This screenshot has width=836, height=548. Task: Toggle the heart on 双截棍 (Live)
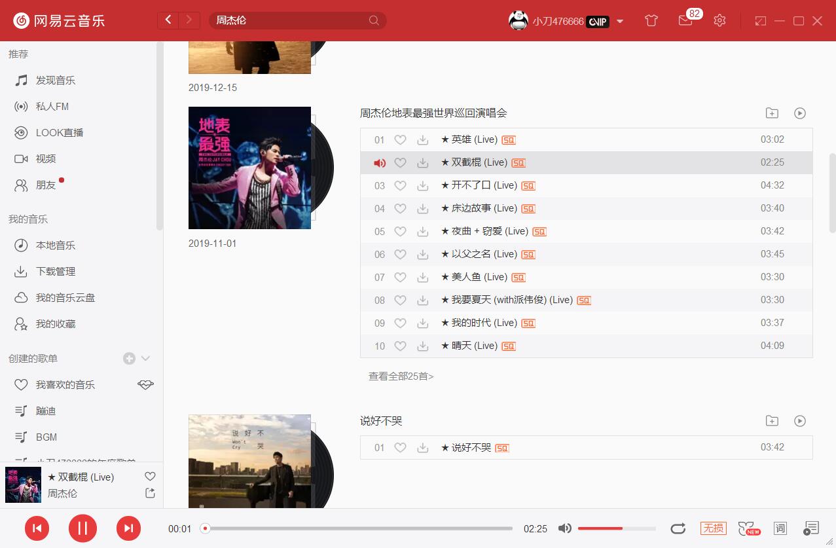click(x=400, y=162)
